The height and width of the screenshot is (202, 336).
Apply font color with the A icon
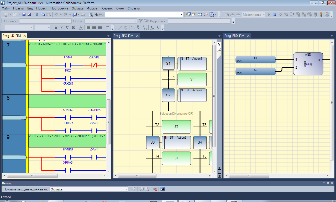(x=81, y=28)
